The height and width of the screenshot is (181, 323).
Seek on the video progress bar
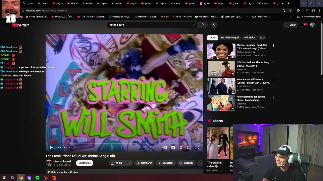point(124,143)
